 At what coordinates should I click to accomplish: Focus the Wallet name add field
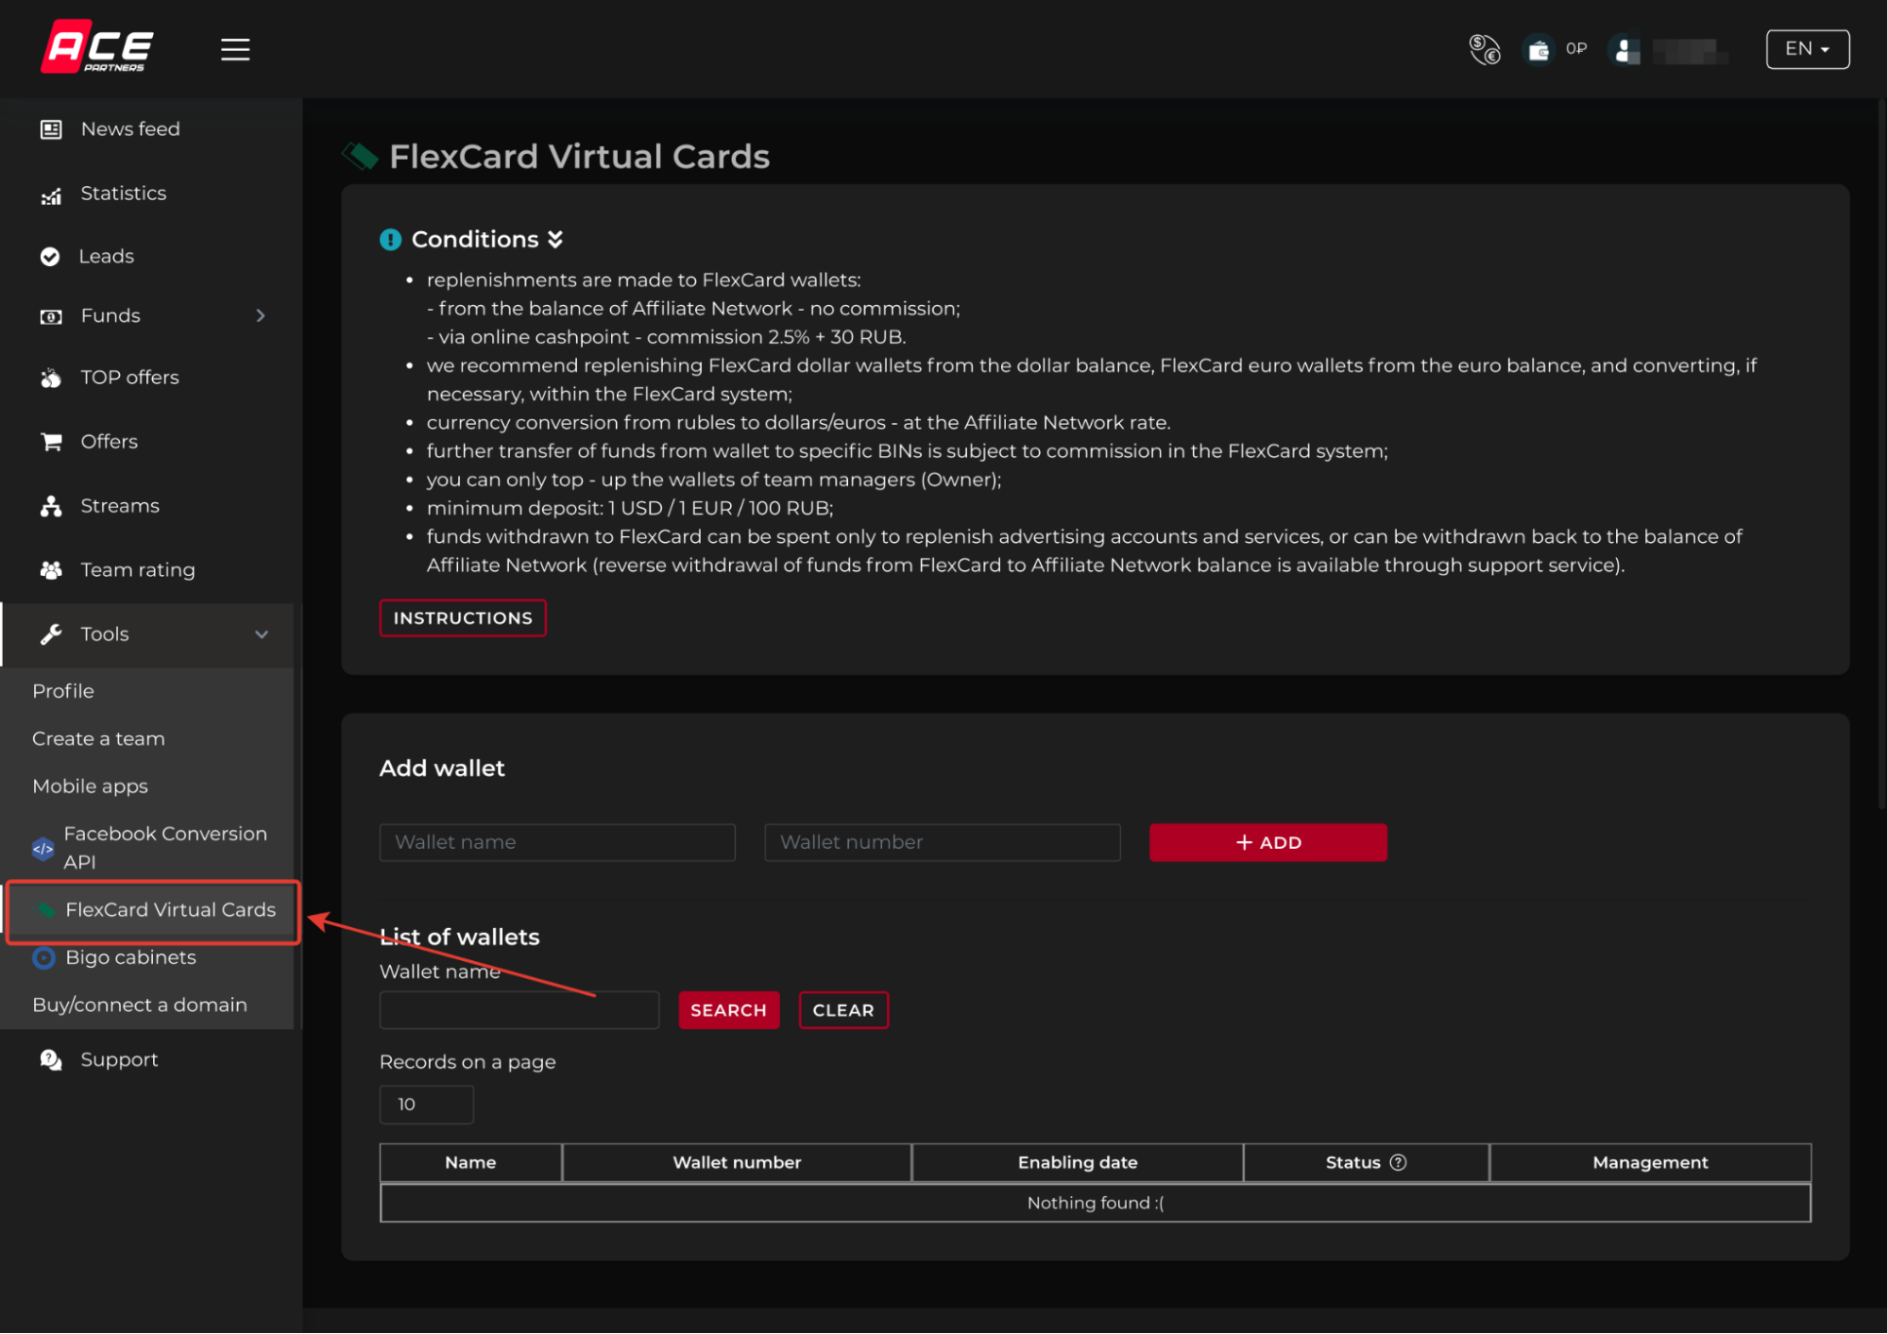[557, 843]
